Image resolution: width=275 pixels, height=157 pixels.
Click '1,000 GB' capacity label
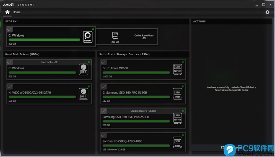[x=107, y=77]
